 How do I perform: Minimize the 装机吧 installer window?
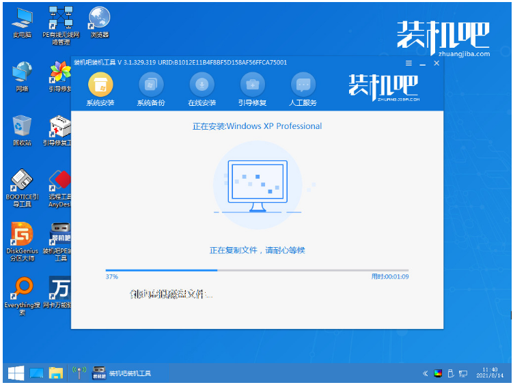(x=423, y=63)
